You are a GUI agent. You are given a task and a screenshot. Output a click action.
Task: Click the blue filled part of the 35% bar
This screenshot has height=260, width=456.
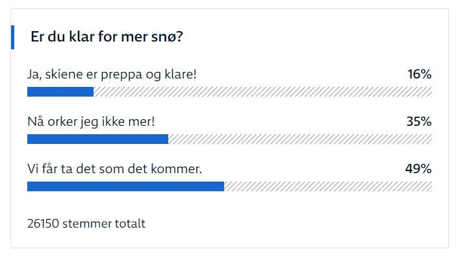(x=97, y=139)
